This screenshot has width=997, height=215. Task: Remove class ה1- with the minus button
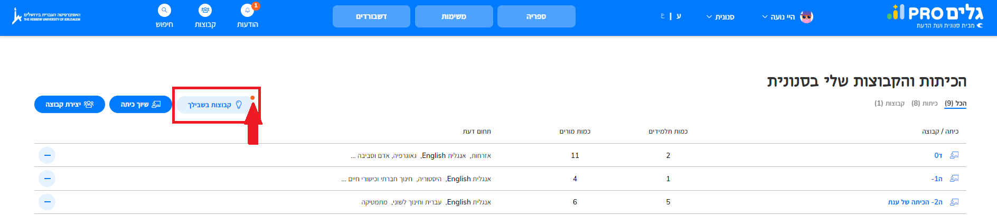47,179
